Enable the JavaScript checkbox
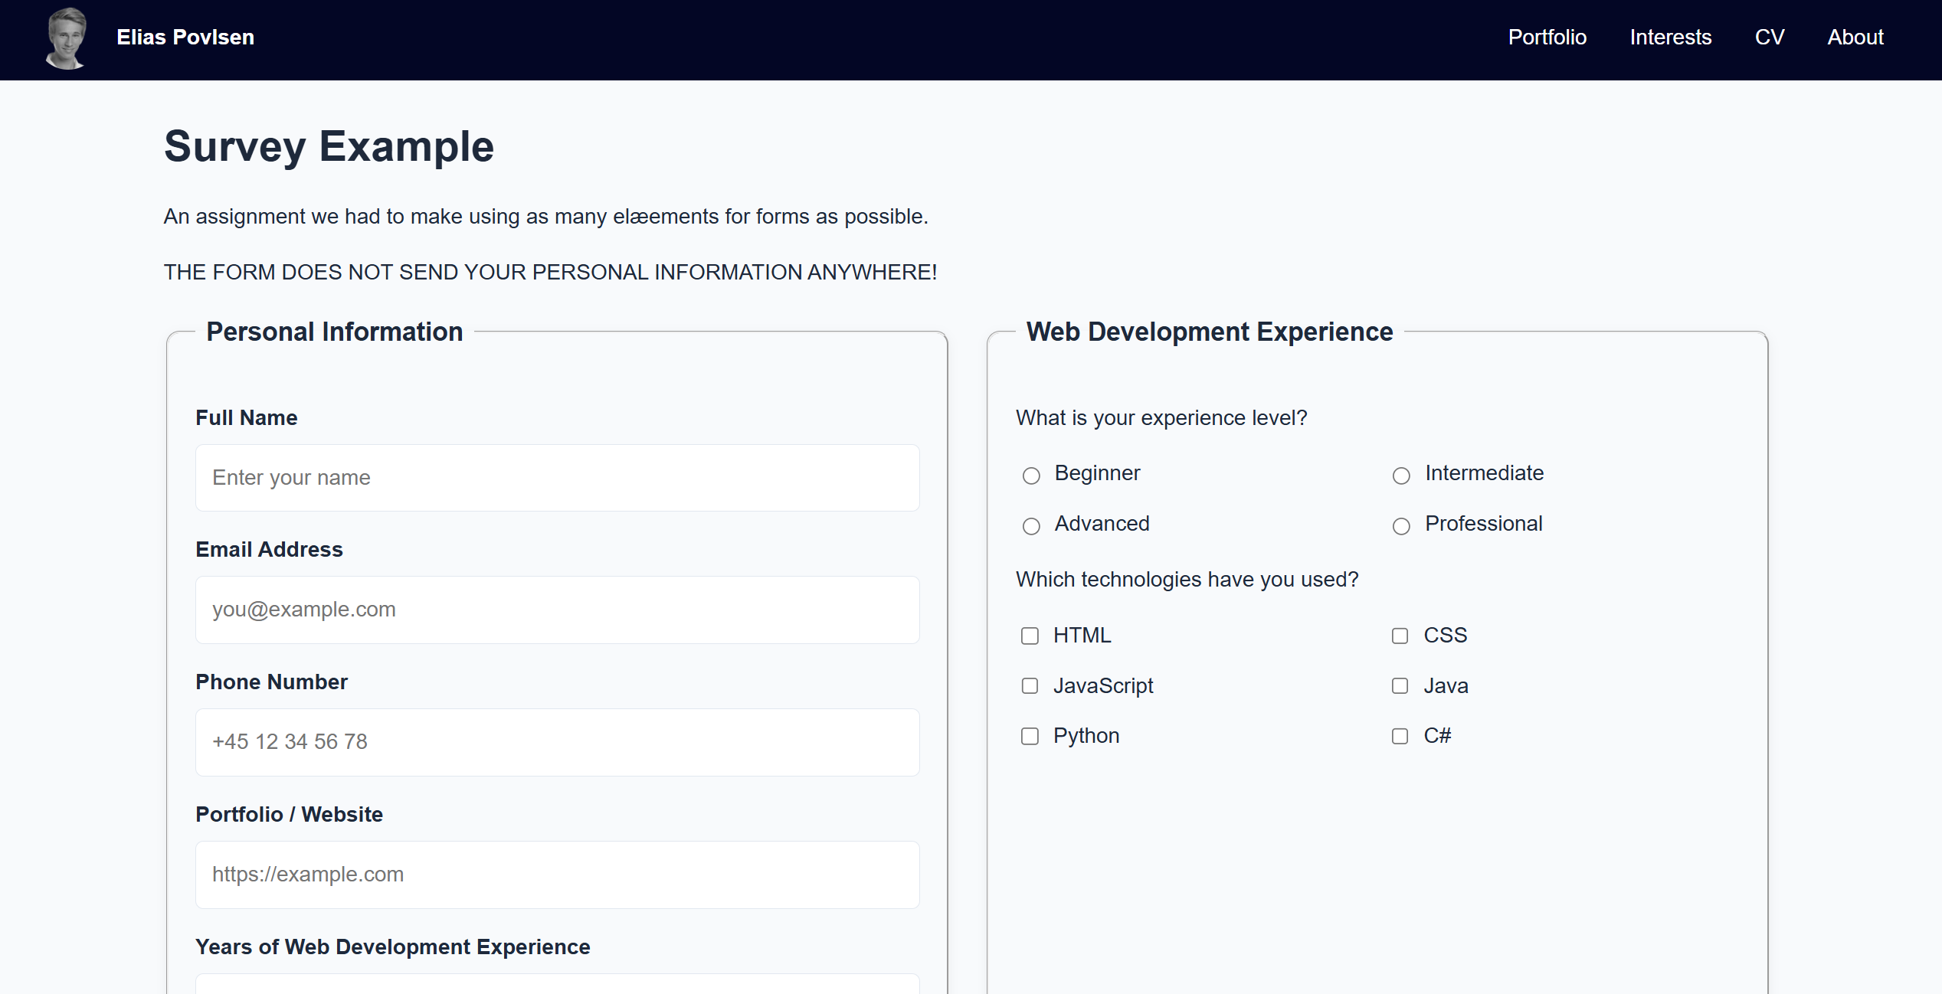Image resolution: width=1942 pixels, height=994 pixels. [x=1030, y=685]
